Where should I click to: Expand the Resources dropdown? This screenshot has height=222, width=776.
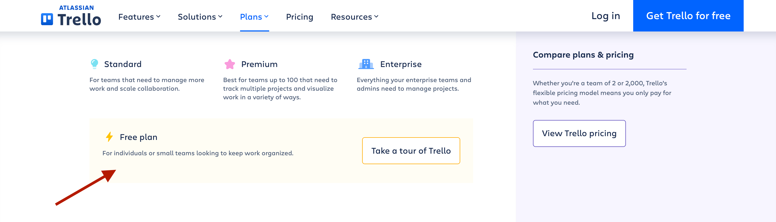[354, 16]
